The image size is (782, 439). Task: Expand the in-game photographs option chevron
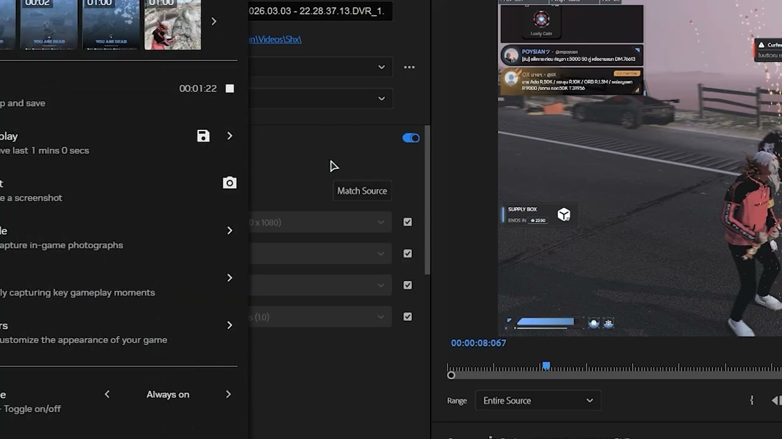point(230,230)
